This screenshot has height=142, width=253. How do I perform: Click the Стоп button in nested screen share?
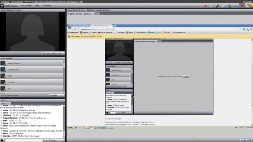[186, 77]
